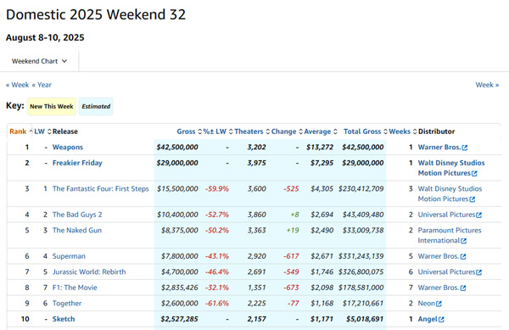The height and width of the screenshot is (330, 509).
Task: Go to previous « Year link
Action: pos(42,85)
